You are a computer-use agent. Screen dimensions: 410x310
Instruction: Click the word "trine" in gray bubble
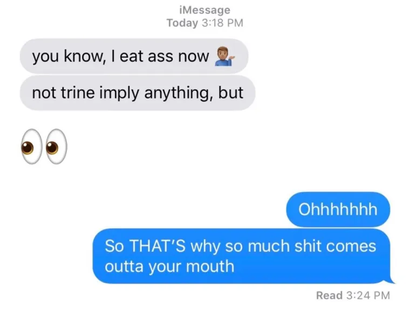click(x=78, y=93)
